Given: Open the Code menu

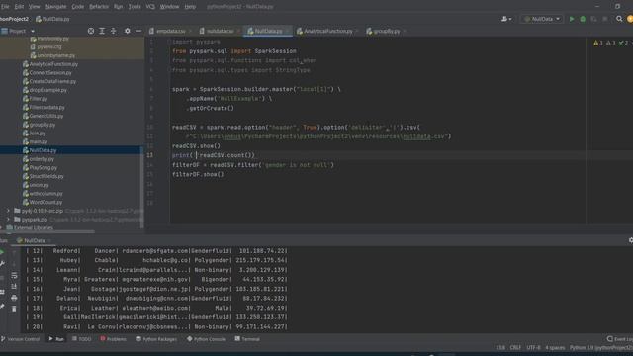Looking at the screenshot, I should (77, 7).
